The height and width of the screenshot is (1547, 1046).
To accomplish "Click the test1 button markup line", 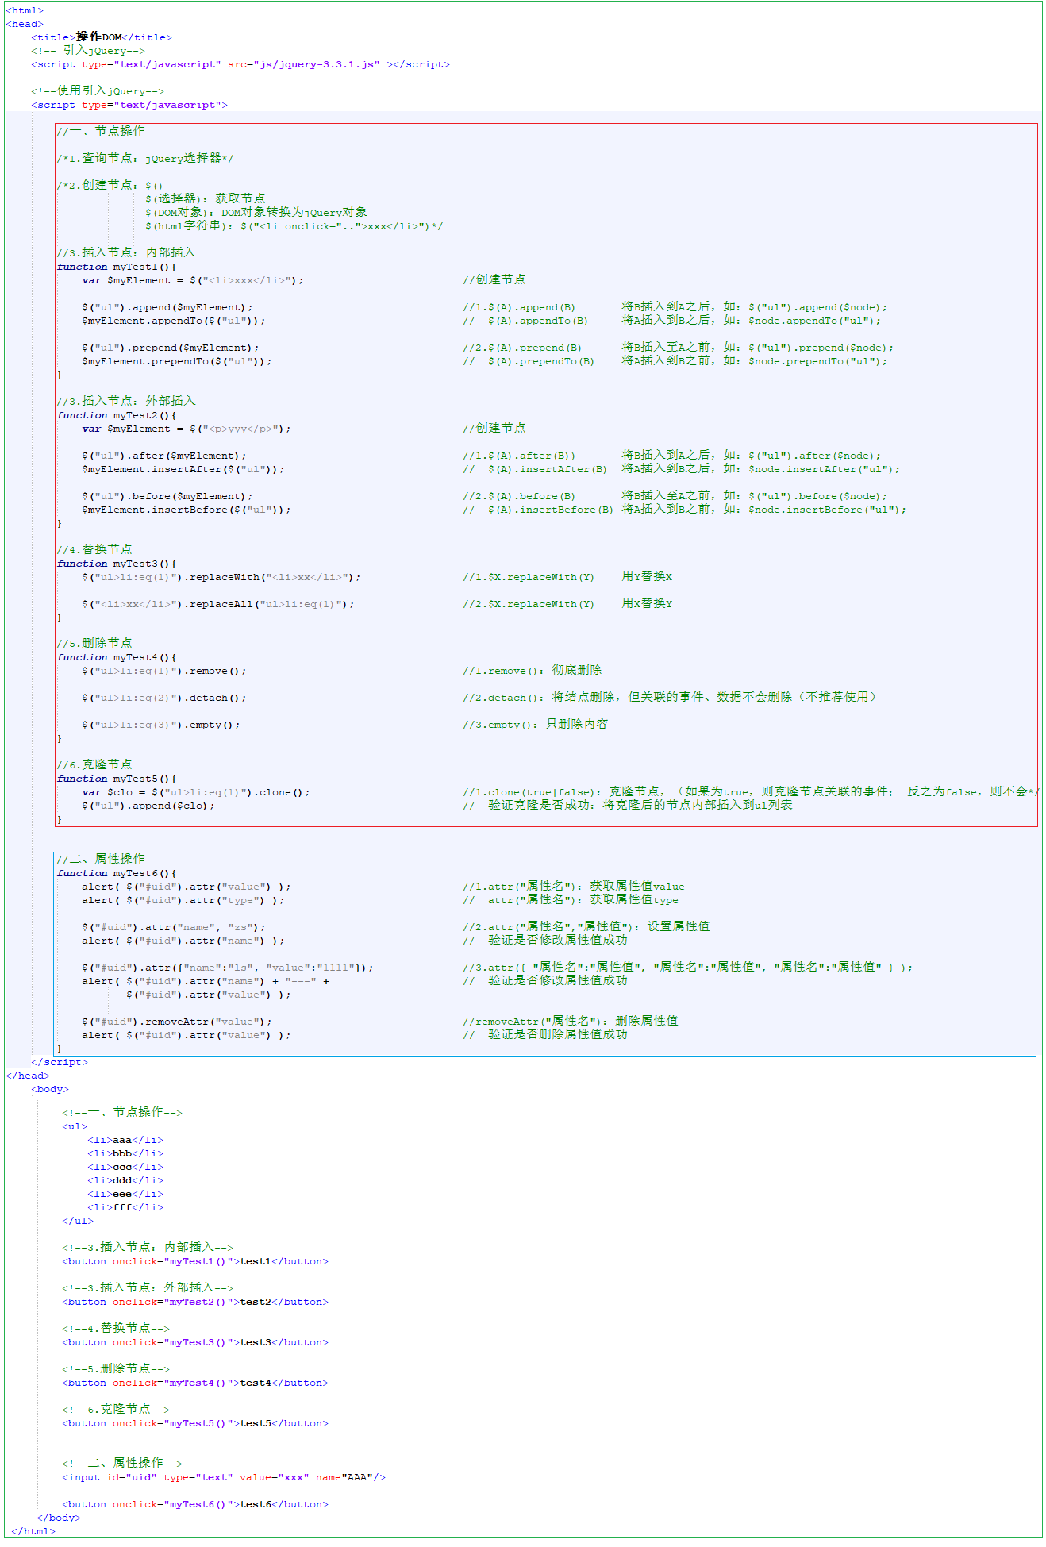I will point(194,1261).
